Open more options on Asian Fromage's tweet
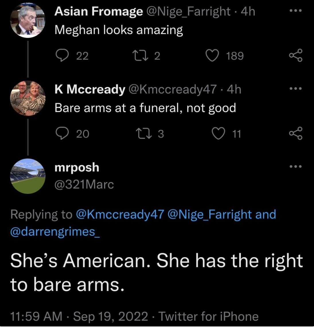314x327 pixels. point(296,10)
